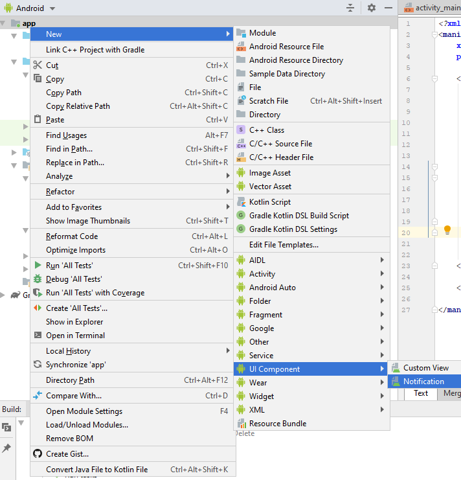Choose Custom View in the submenu
This screenshot has width=461, height=480.
pos(425,368)
